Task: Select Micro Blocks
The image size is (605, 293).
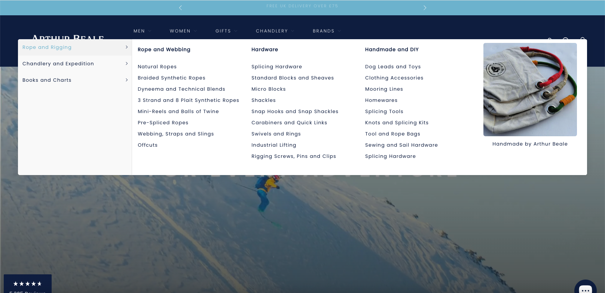Action: pyautogui.click(x=269, y=89)
